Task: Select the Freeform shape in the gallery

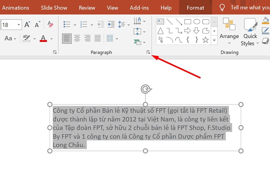Action: coord(206,31)
